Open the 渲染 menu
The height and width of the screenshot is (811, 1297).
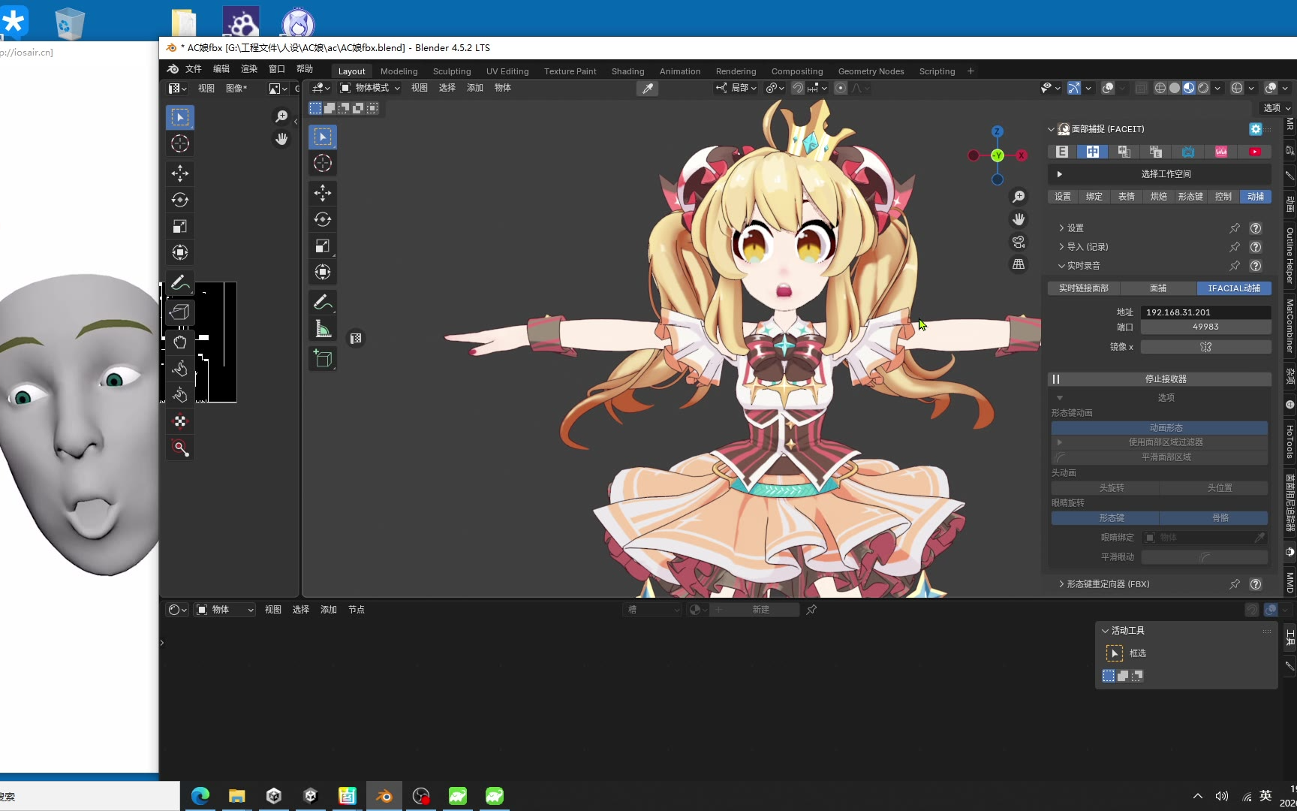pyautogui.click(x=249, y=69)
